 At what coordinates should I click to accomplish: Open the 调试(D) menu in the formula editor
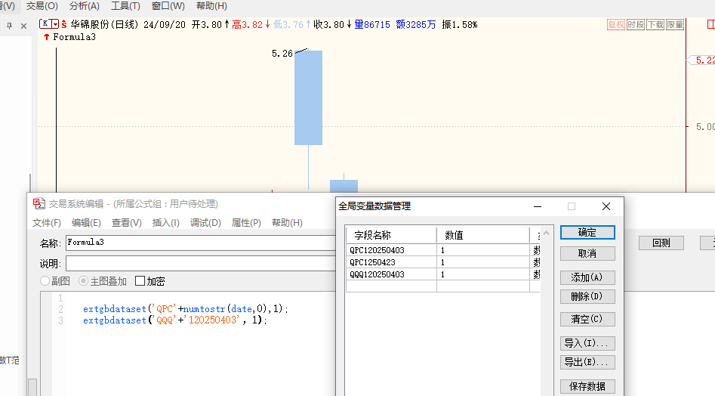point(205,223)
